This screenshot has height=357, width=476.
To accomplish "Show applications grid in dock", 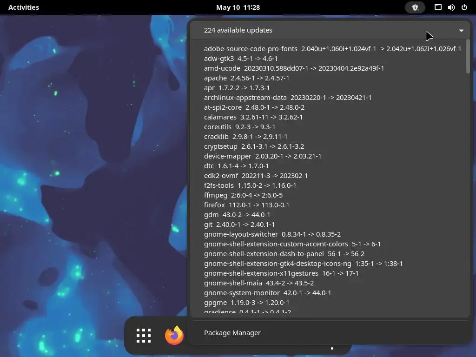I will (x=143, y=336).
